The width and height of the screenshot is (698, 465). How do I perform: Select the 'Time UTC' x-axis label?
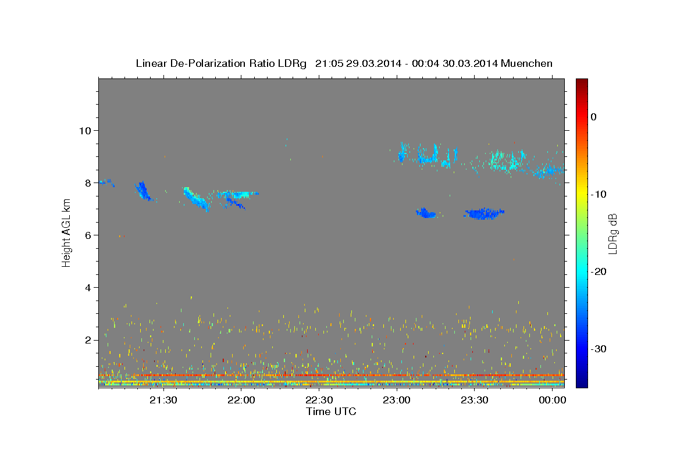[x=331, y=412]
